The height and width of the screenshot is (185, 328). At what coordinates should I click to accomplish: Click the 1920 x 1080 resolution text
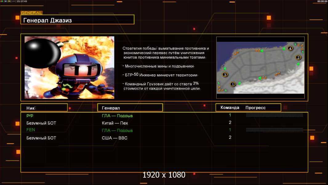click(164, 175)
